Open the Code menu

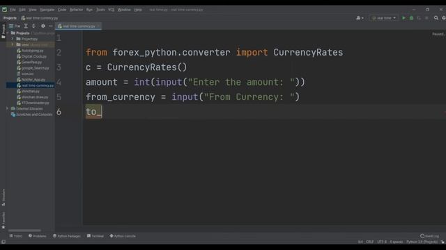pyautogui.click(x=62, y=10)
